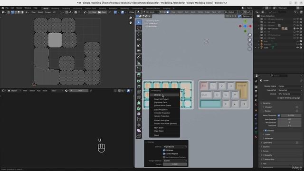Toggle the Motion Blur checkbox

click(264, 160)
